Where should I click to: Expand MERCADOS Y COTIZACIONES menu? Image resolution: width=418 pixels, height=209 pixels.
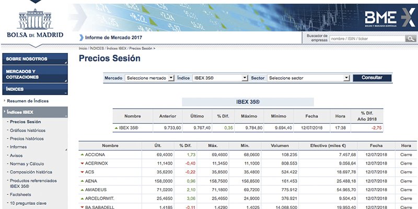coord(35,74)
